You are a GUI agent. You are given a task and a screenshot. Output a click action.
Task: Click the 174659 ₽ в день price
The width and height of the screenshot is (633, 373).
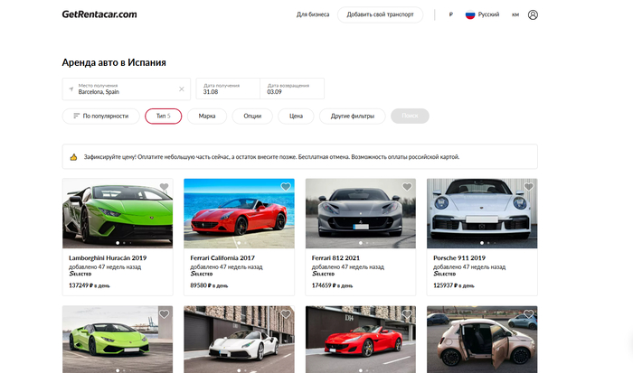[332, 285]
